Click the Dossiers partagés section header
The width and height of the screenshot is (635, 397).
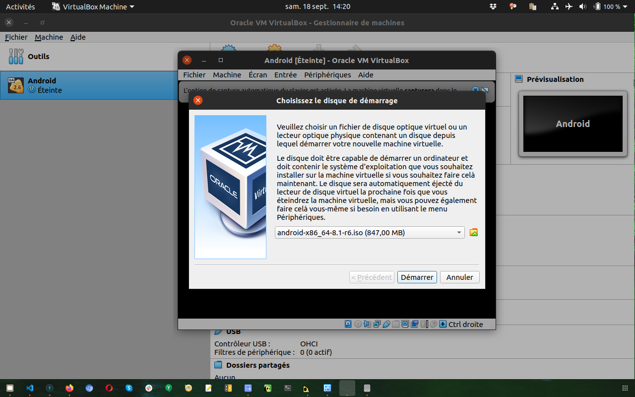click(x=257, y=365)
